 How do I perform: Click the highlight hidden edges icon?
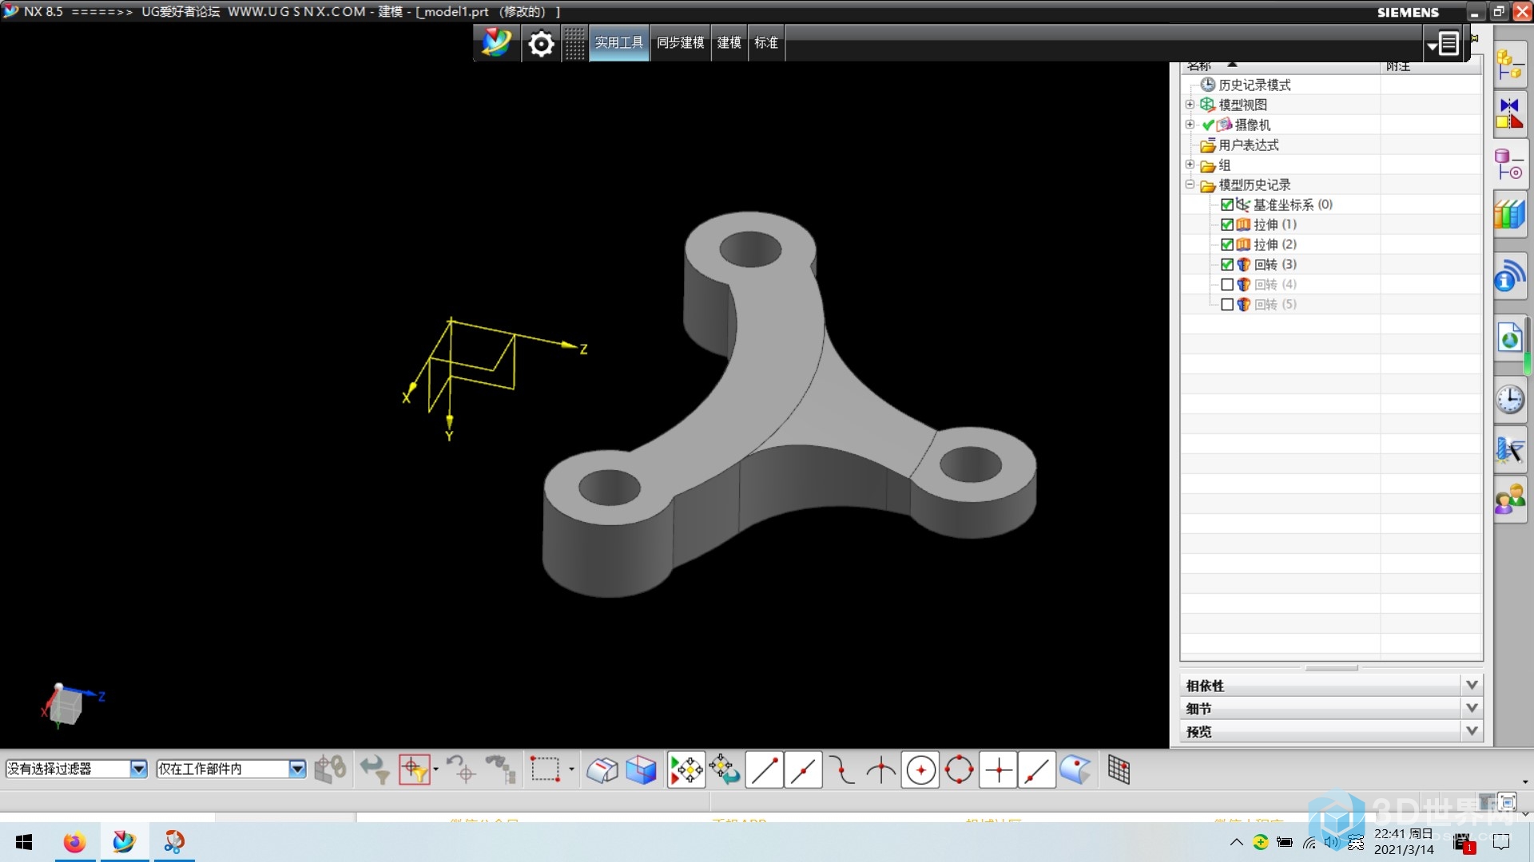pyautogui.click(x=602, y=770)
